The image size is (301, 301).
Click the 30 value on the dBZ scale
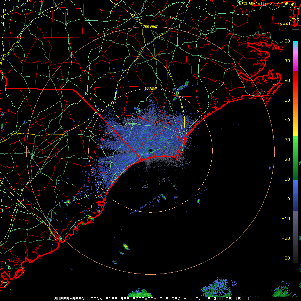click(287, 140)
